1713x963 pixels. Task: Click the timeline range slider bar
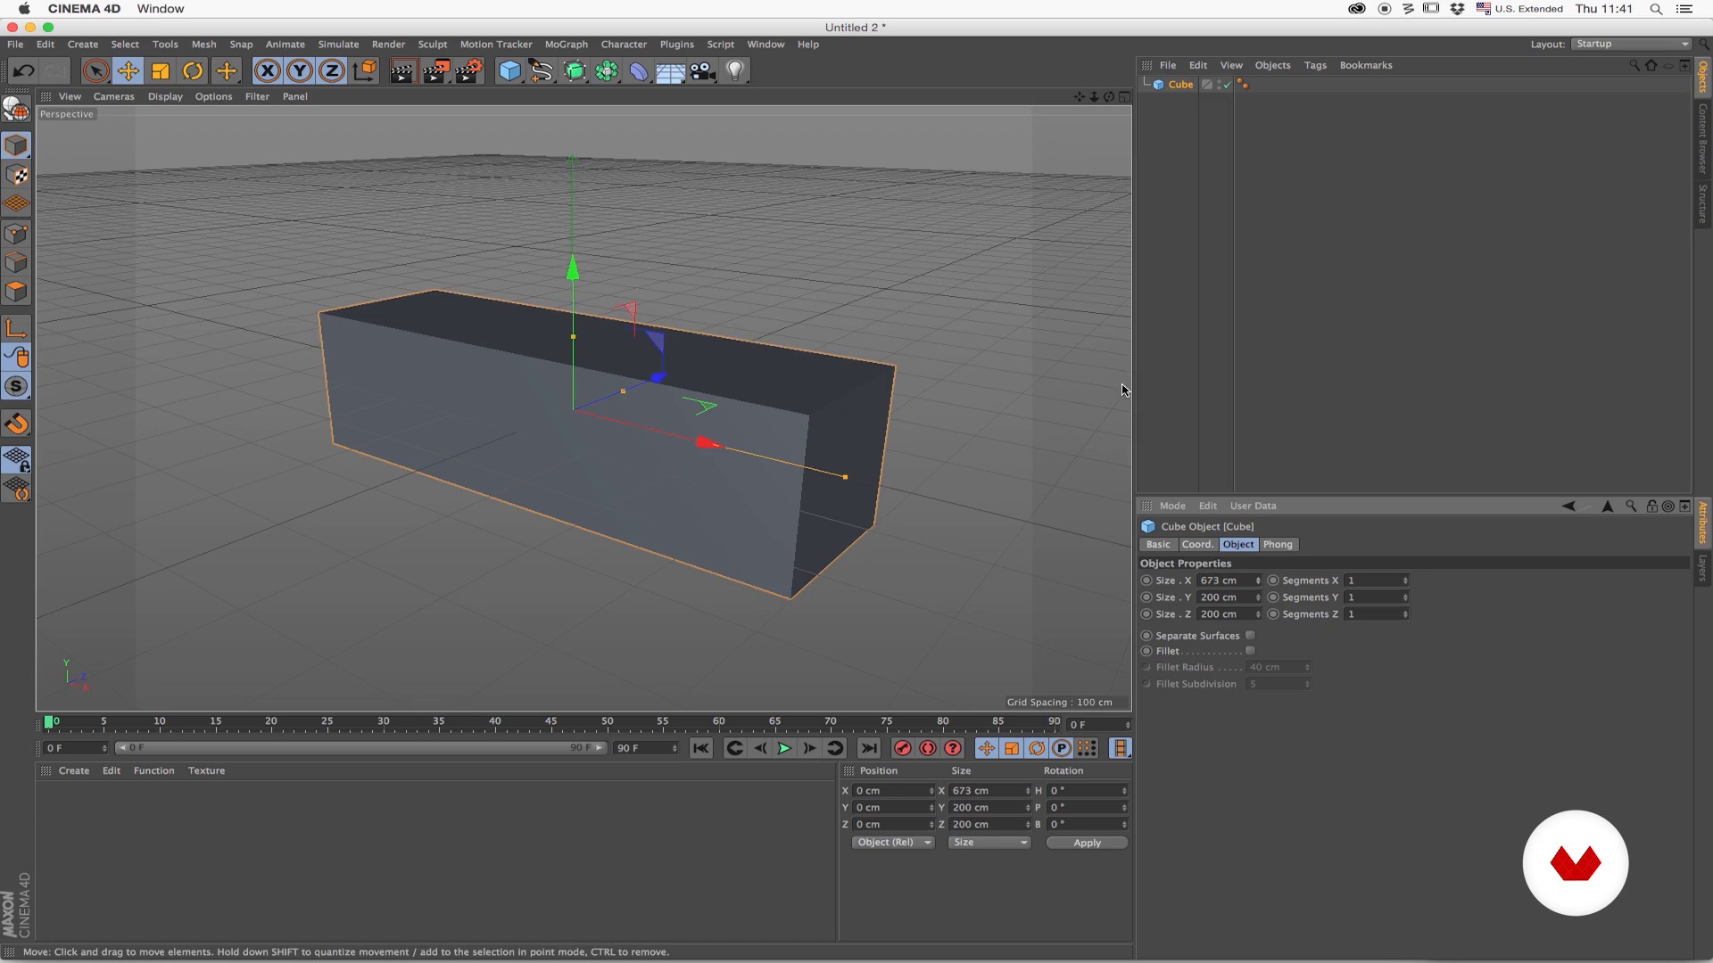[360, 748]
